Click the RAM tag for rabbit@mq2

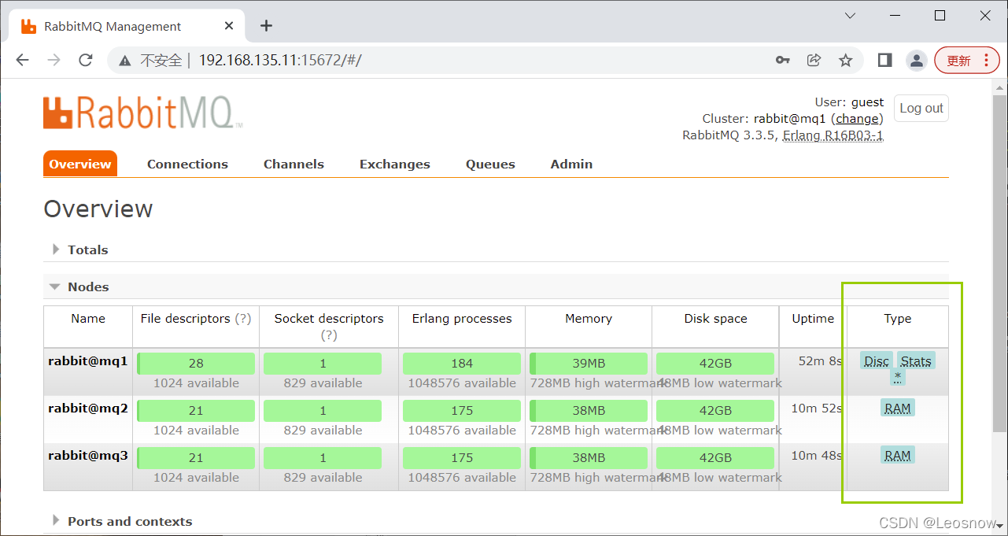898,408
